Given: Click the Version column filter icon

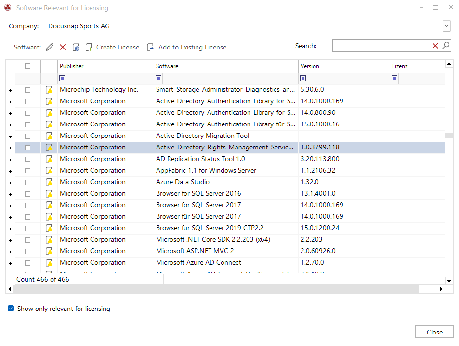Looking at the screenshot, I should (303, 78).
